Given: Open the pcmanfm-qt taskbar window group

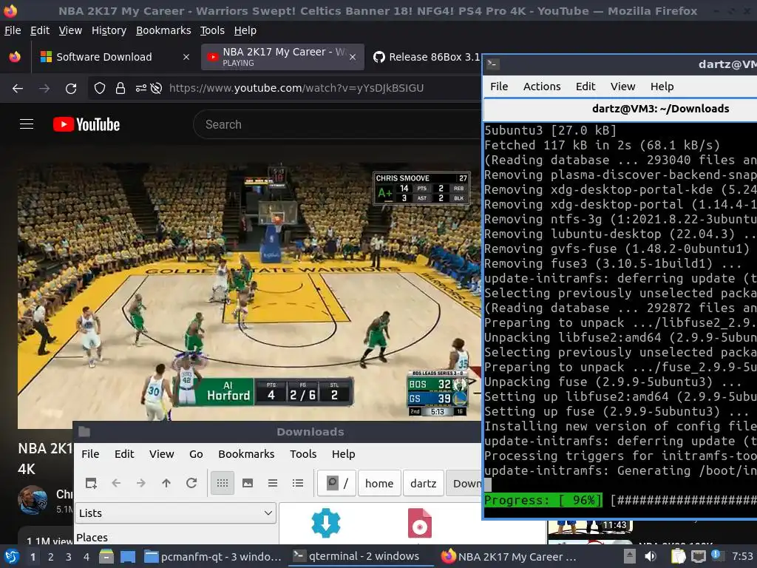Looking at the screenshot, I should coord(213,556).
